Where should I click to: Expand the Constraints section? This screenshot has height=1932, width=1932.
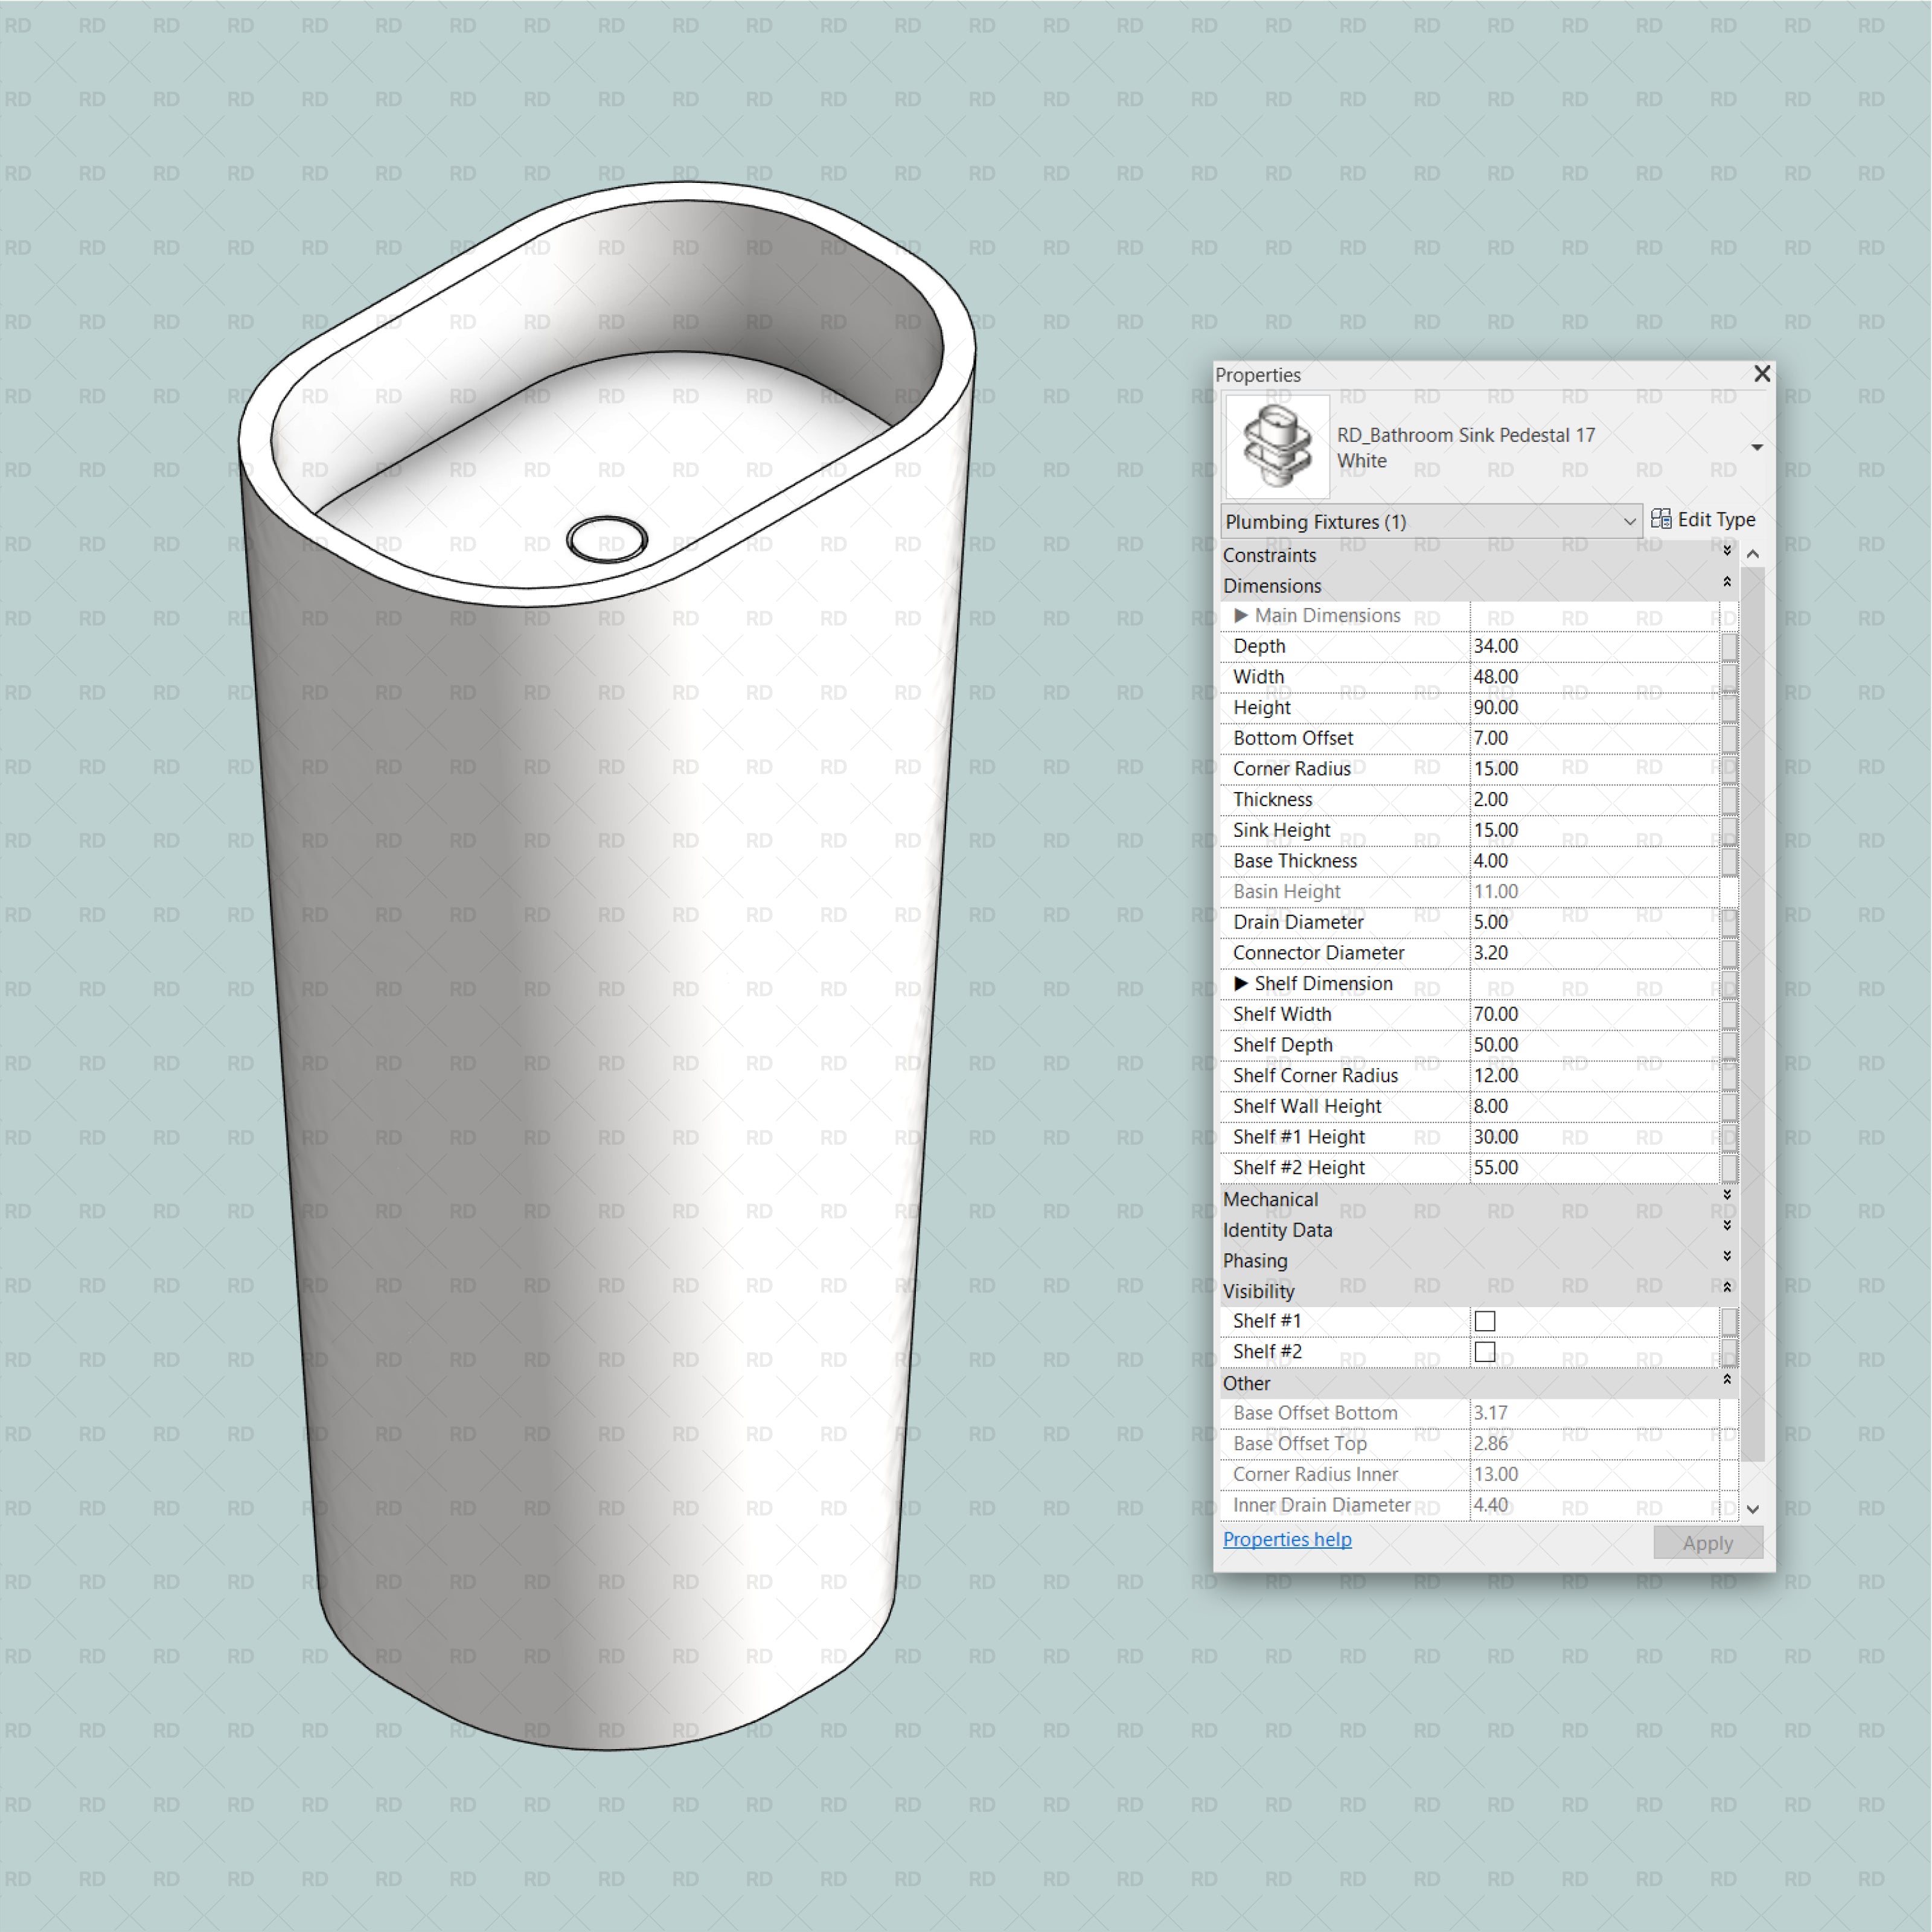(1727, 551)
